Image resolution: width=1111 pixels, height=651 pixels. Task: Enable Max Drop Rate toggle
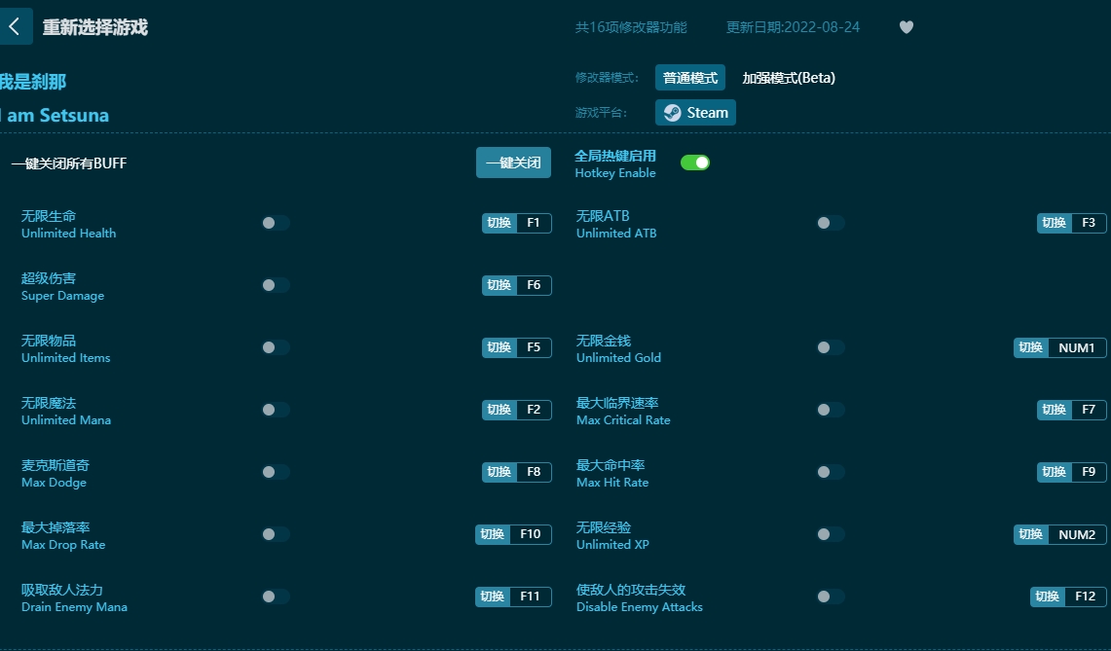pos(276,535)
